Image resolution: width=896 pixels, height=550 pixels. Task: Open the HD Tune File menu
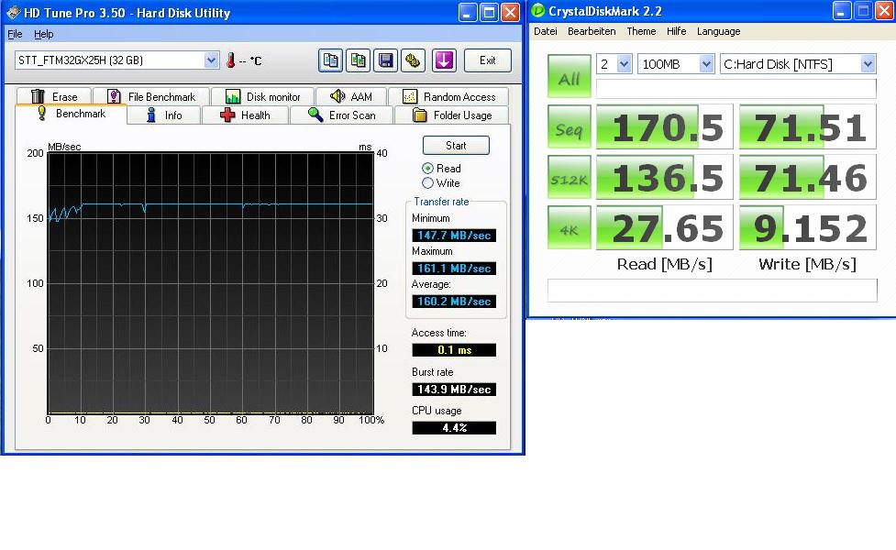[x=15, y=34]
